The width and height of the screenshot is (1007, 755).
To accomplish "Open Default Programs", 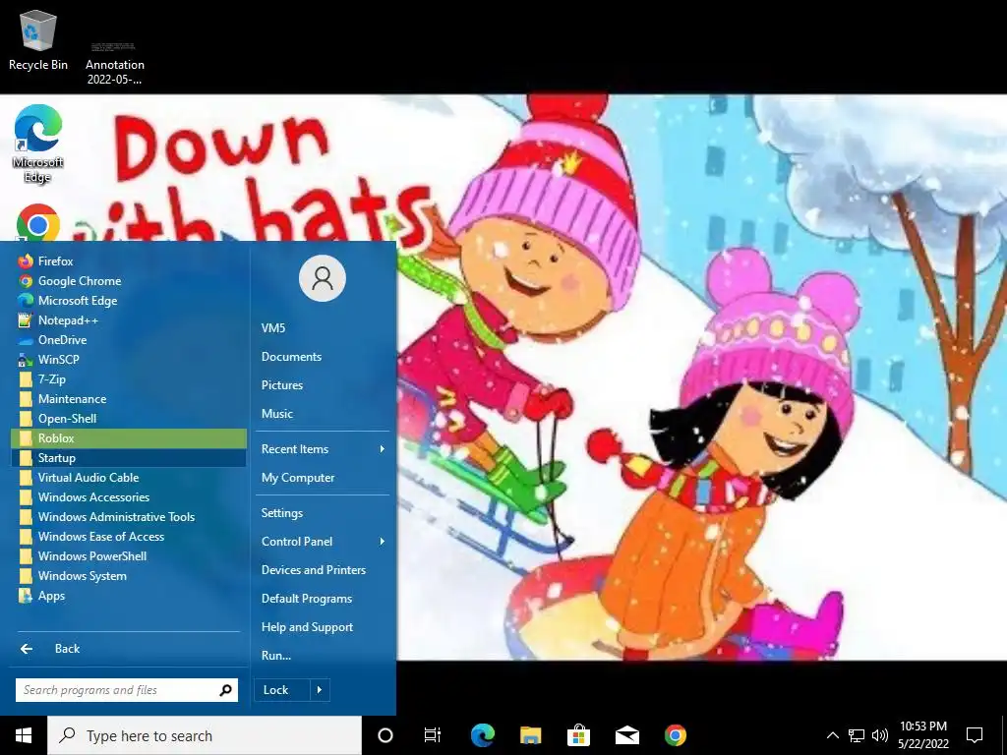I will click(323, 599).
